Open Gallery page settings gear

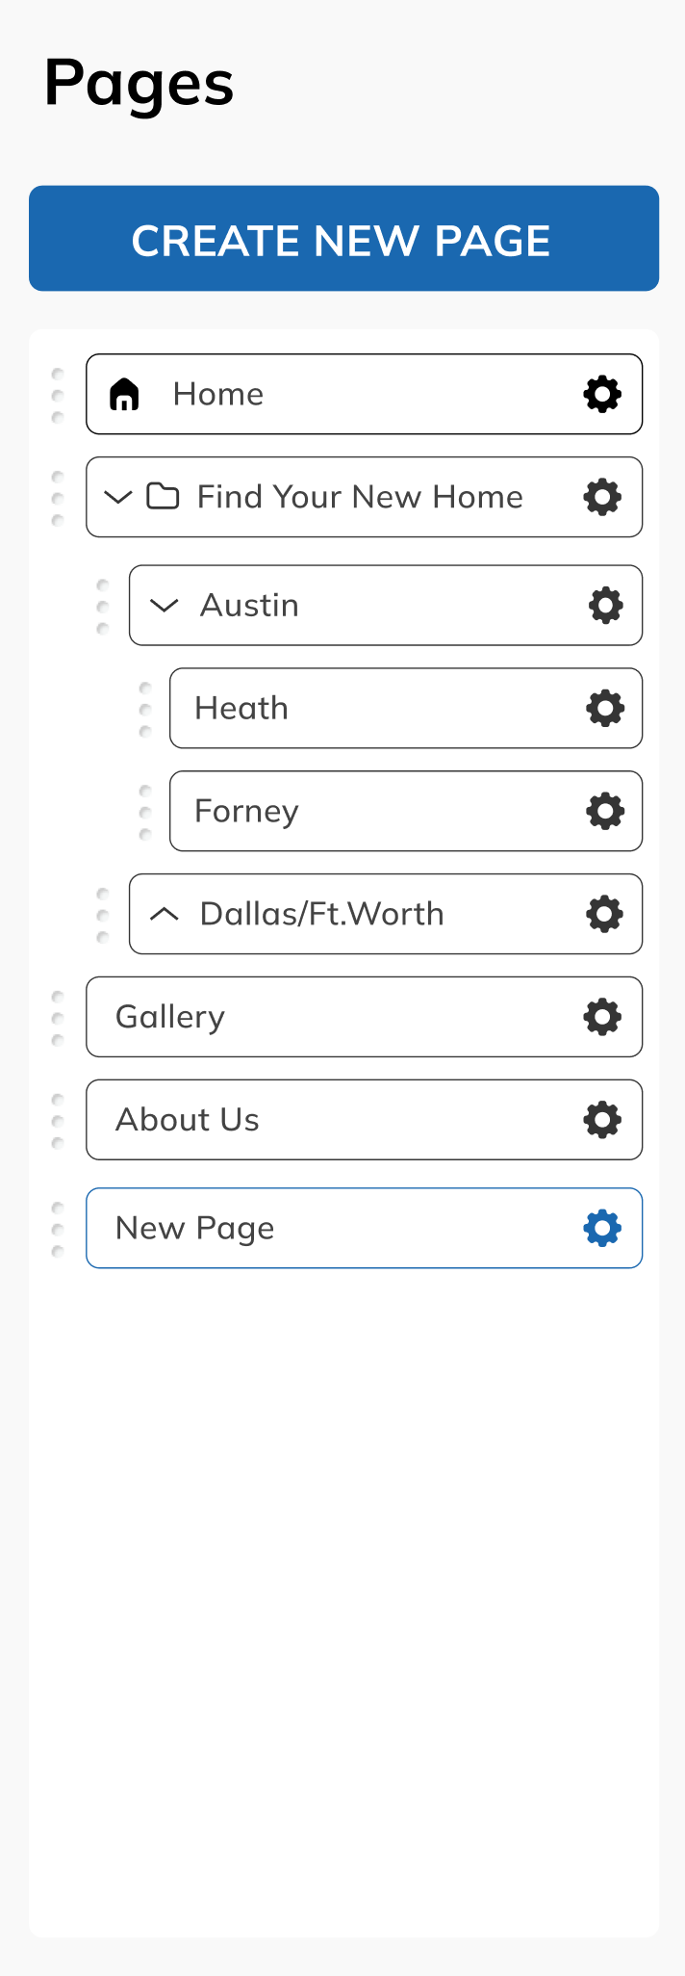[602, 1017]
